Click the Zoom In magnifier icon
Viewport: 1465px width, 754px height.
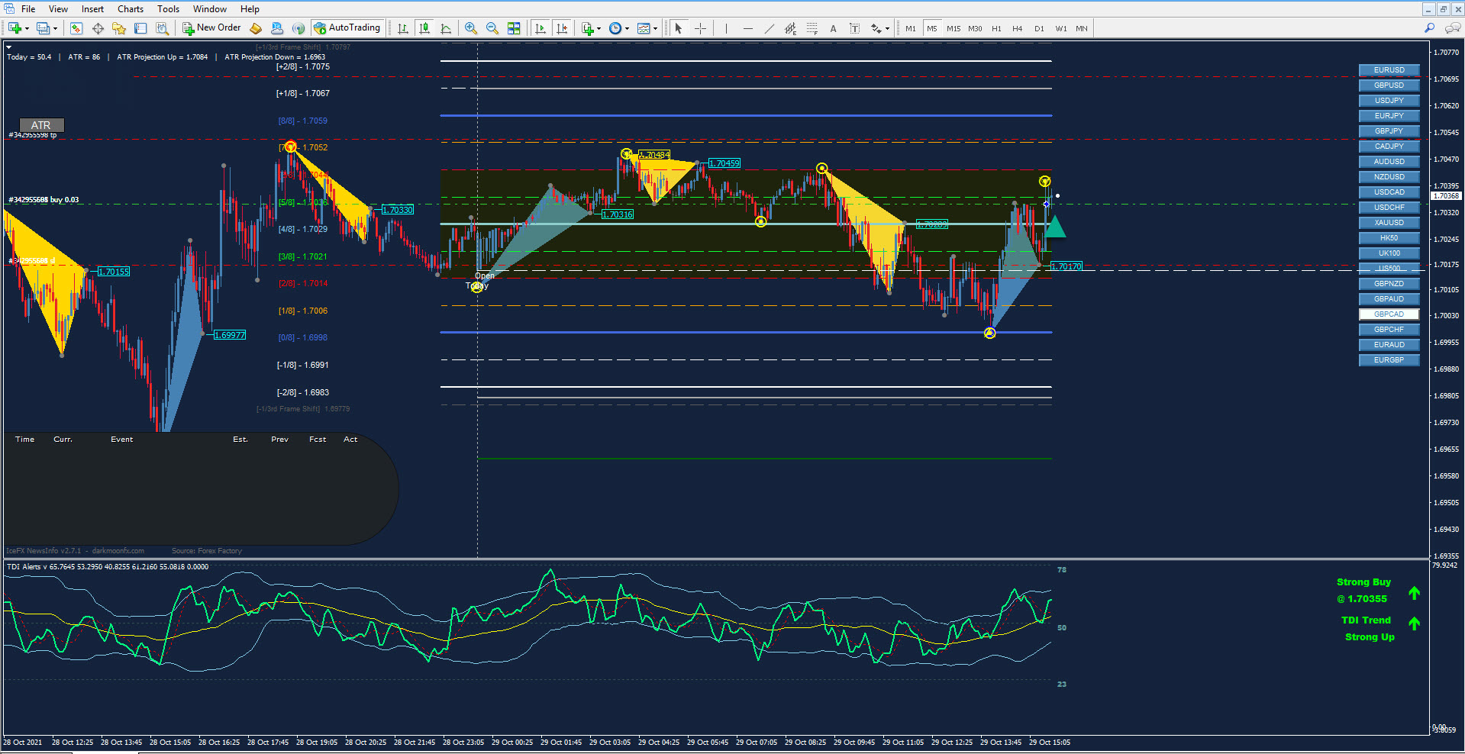[471, 28]
